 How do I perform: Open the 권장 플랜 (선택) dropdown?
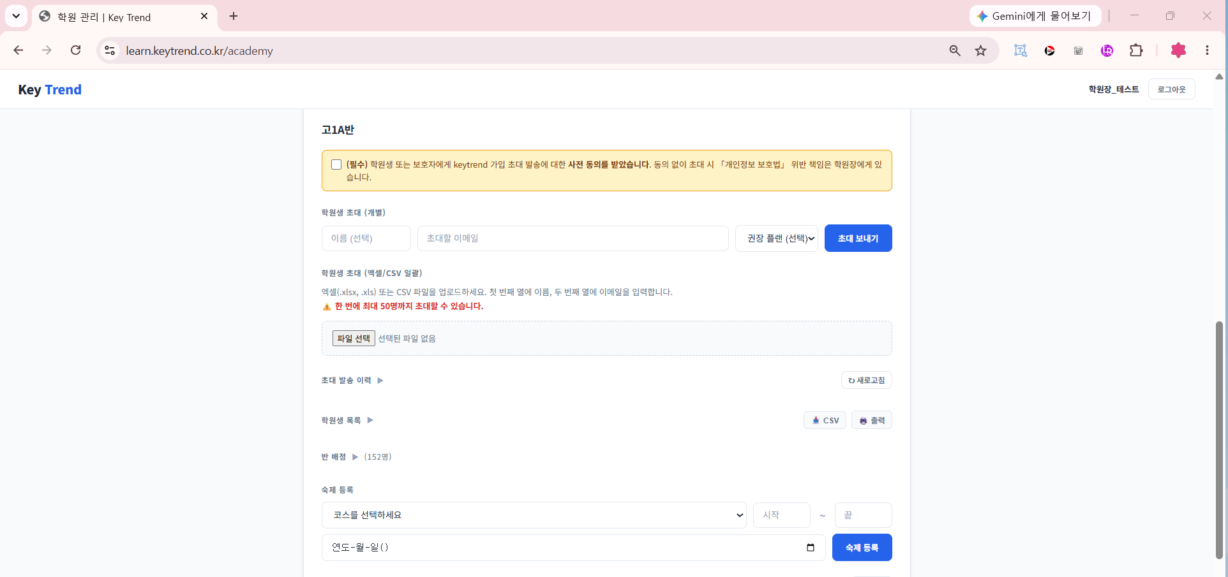pos(777,238)
